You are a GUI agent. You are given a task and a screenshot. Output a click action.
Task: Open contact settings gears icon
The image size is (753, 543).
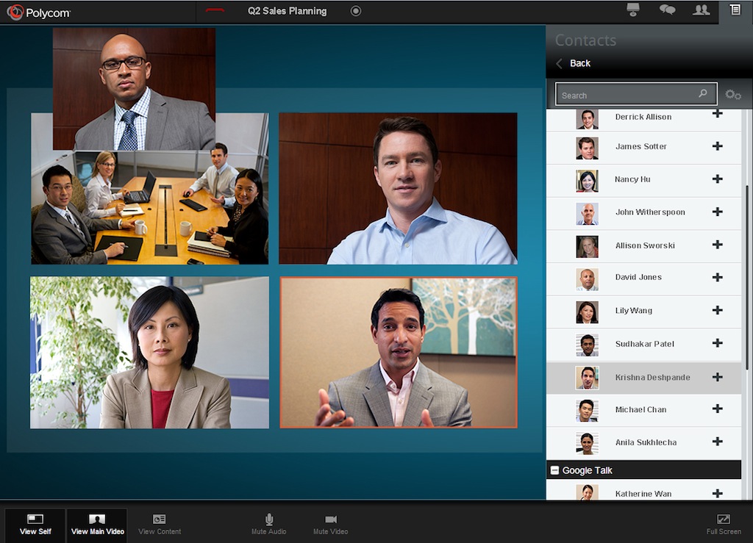coord(732,95)
